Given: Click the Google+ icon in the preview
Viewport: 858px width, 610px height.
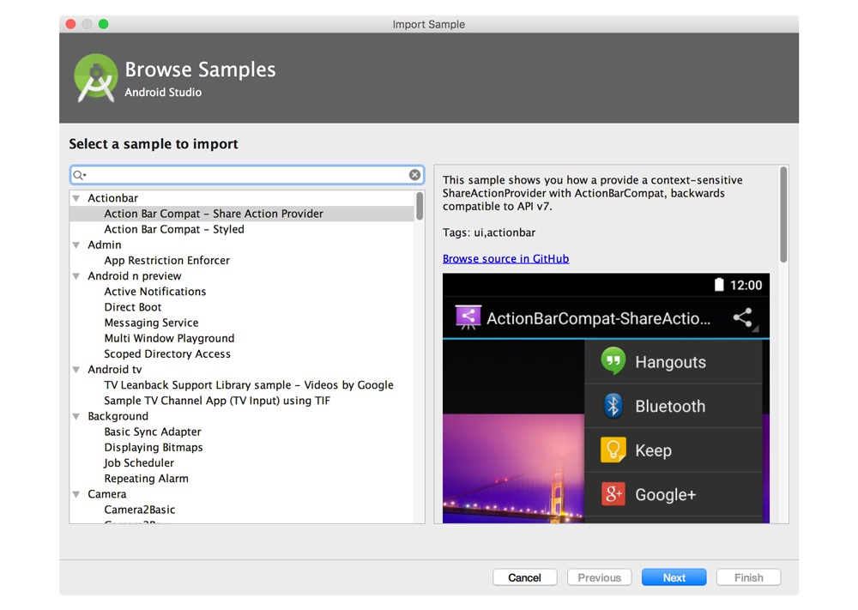Looking at the screenshot, I should [x=613, y=494].
